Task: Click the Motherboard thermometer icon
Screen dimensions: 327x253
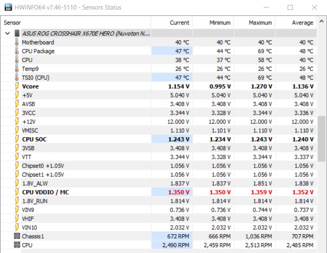Action: click(17, 42)
